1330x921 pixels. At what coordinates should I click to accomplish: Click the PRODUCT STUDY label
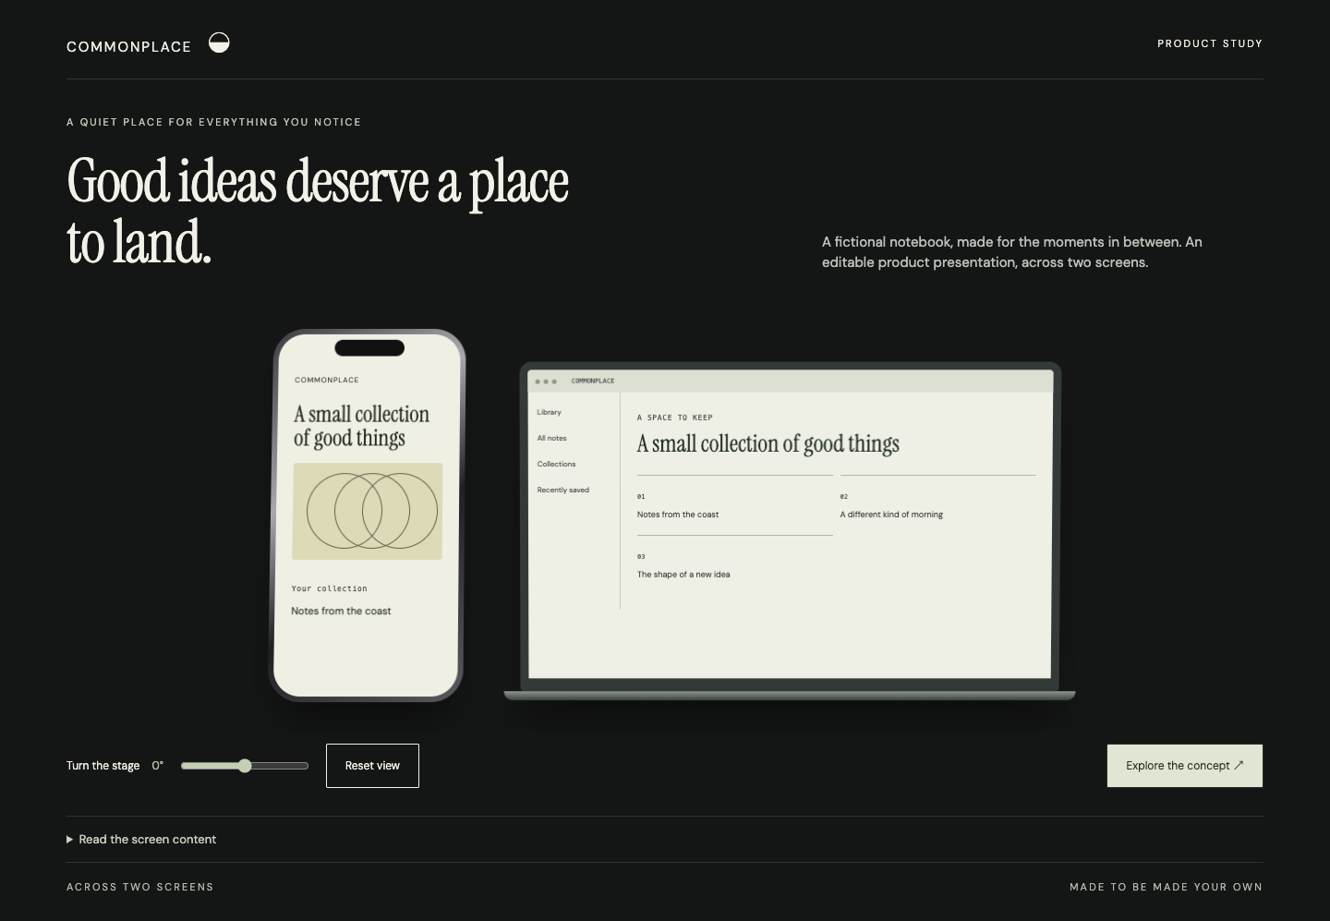[x=1210, y=43]
